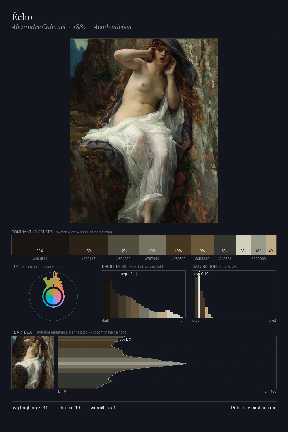Click the heartbeat 'avg L 31' label

[x=126, y=340]
